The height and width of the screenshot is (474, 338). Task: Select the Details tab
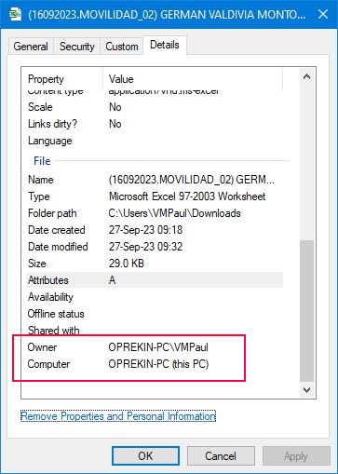click(x=165, y=45)
